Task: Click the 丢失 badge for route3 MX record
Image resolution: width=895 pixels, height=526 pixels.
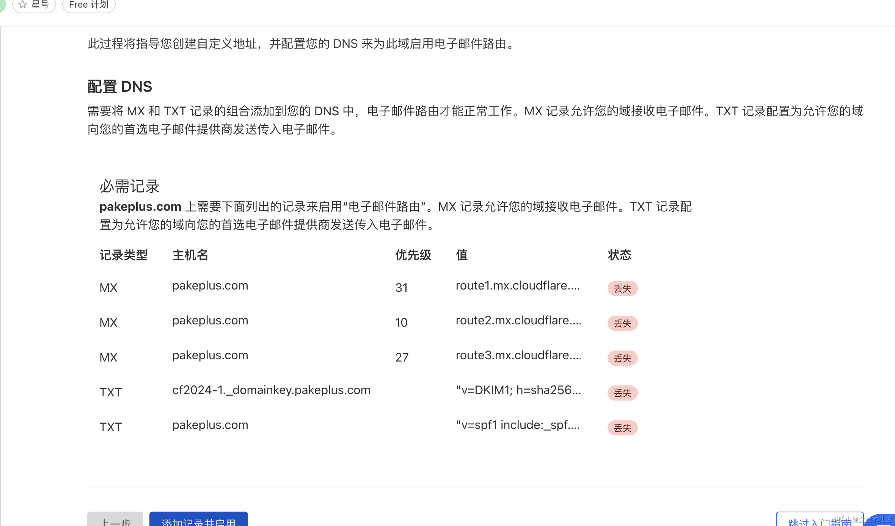Action: (622, 358)
